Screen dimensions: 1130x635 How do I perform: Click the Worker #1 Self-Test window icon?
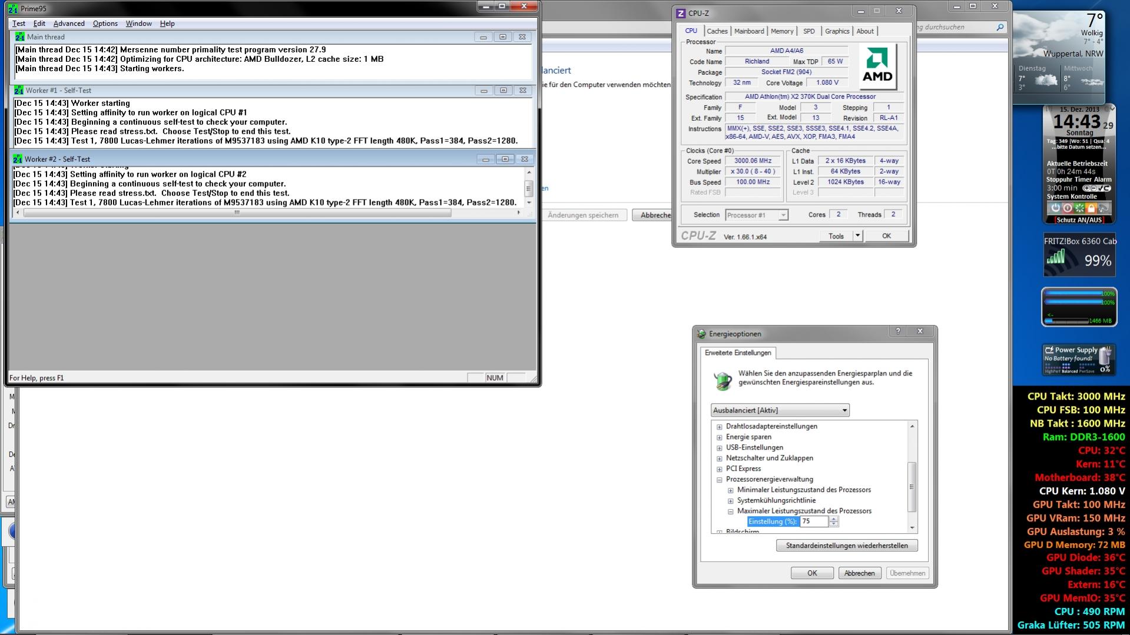pyautogui.click(x=18, y=90)
